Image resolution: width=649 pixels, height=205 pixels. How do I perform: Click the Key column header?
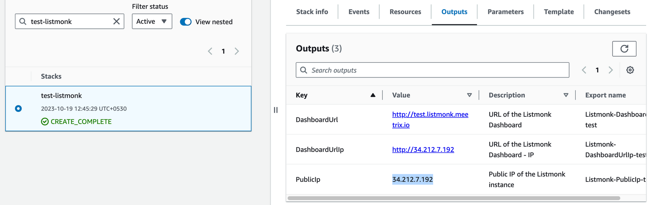click(301, 95)
